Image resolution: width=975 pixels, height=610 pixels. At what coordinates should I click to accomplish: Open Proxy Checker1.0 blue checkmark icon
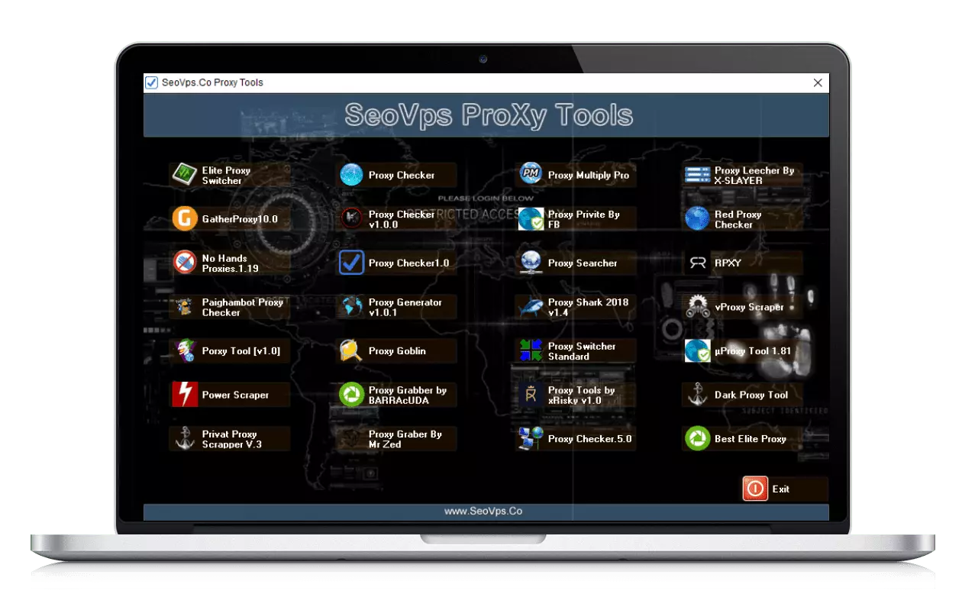click(x=351, y=263)
